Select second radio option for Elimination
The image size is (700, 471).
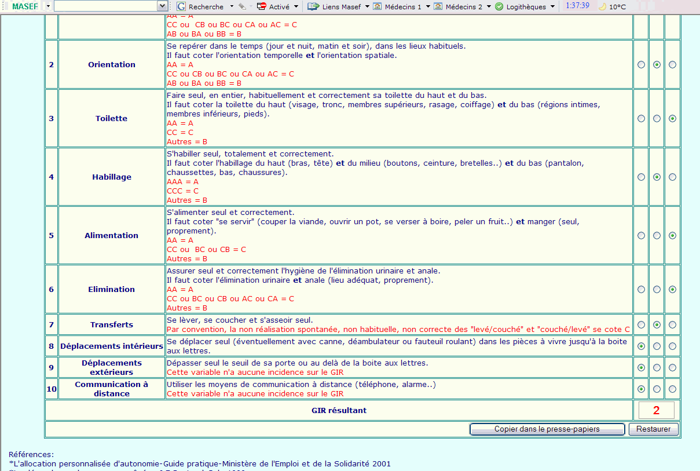pos(657,289)
